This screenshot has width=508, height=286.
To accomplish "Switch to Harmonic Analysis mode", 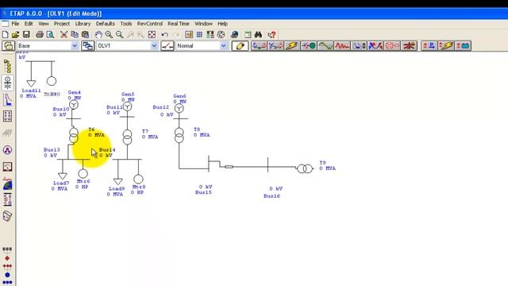I will pos(325,46).
